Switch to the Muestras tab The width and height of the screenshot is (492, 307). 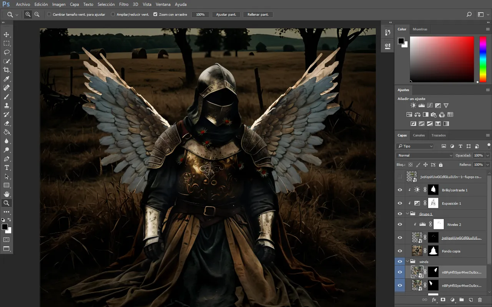tap(420, 29)
